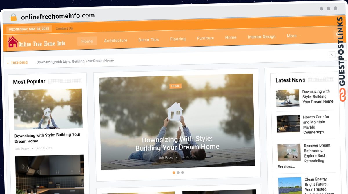348x194 pixels.
Task: Select the second slider dot
Action: (178, 173)
